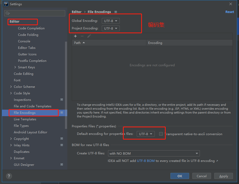Image resolution: width=239 pixels, height=184 pixels.
Task: Click the add encoding path plus icon
Action: (x=75, y=36)
